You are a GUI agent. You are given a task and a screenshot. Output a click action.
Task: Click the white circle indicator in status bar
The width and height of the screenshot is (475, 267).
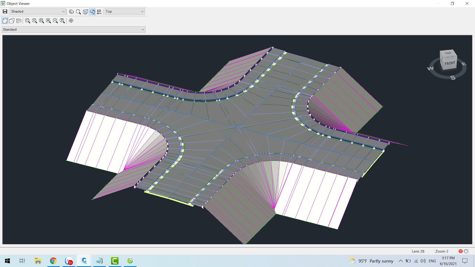pos(466,251)
